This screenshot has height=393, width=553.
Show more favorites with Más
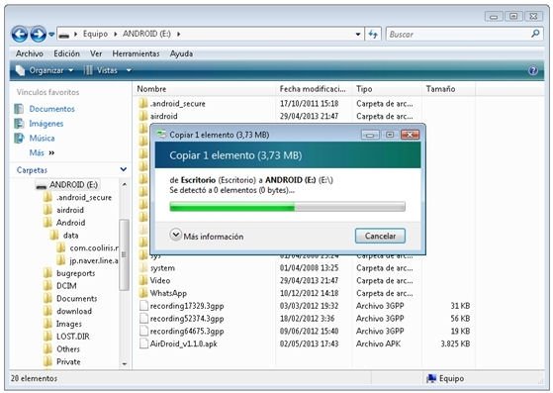click(x=42, y=152)
